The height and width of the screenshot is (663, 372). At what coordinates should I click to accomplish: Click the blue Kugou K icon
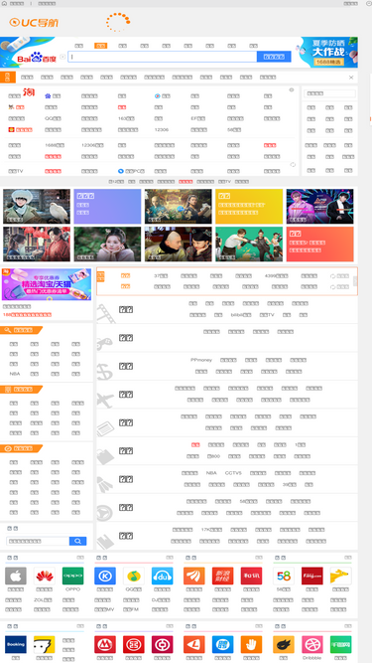coord(105,576)
